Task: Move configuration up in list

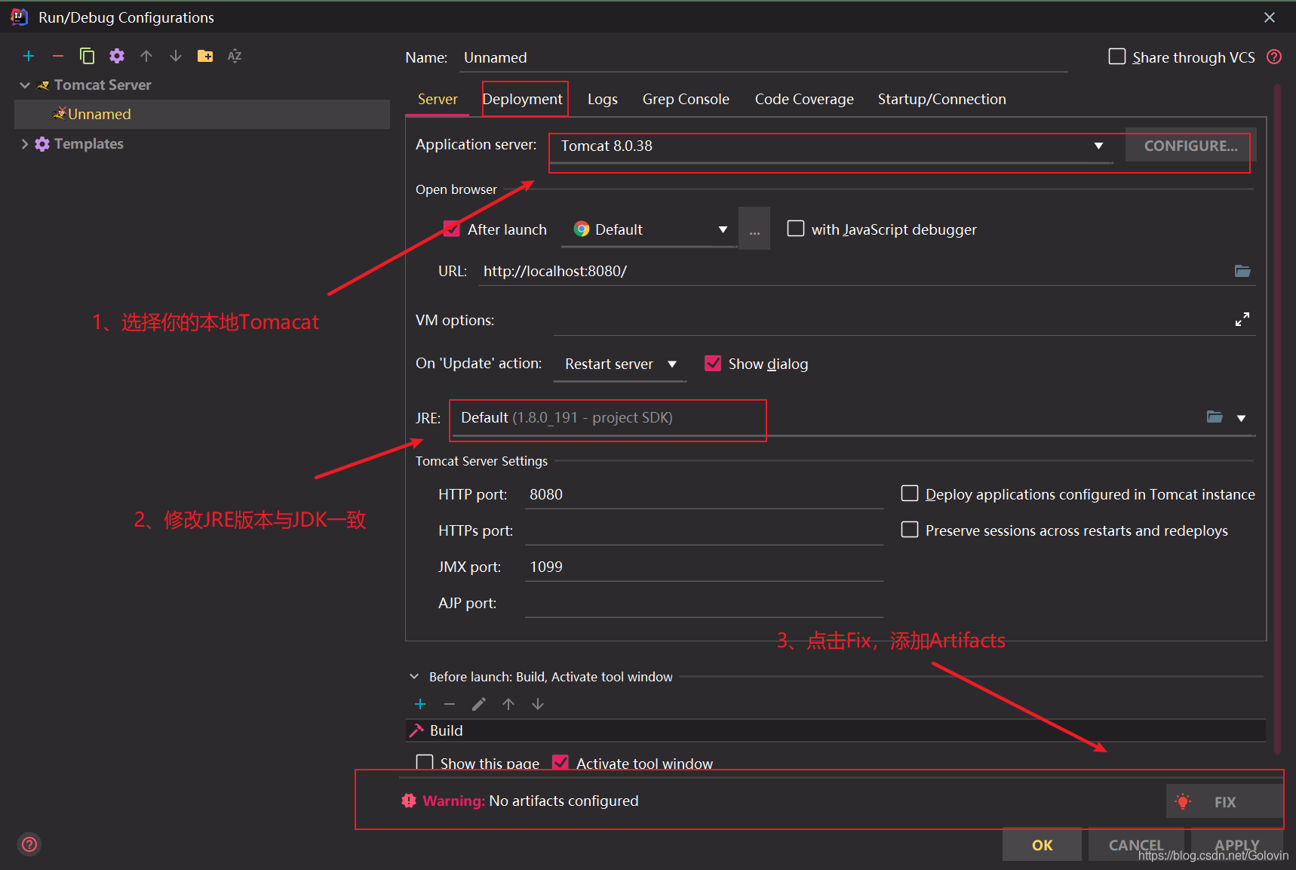Action: point(146,56)
